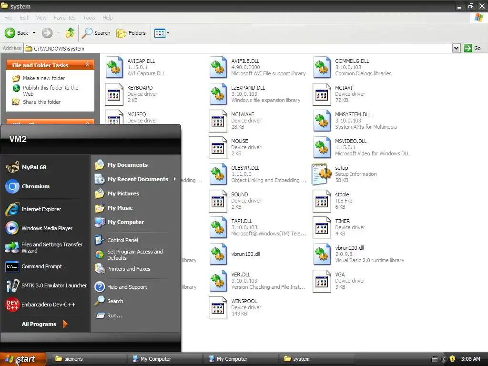Toggle the Folders pane button
The image size is (488, 366).
131,33
